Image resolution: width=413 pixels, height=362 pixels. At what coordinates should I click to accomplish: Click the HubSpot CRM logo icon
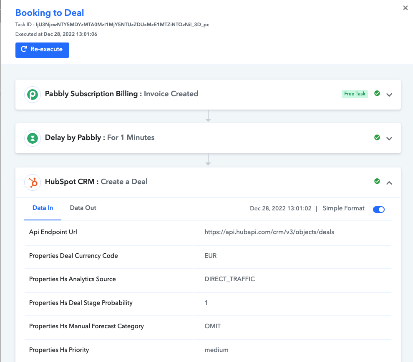point(33,182)
